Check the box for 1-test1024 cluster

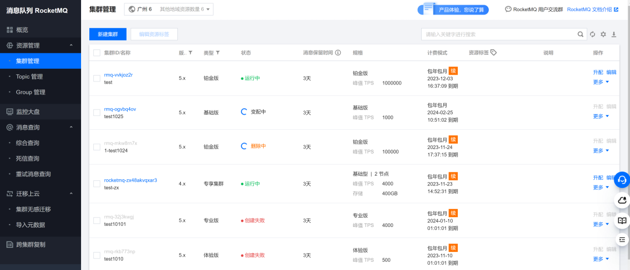click(97, 147)
